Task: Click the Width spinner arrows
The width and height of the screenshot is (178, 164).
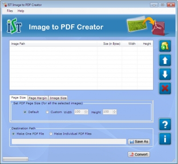Action: (x=86, y=112)
